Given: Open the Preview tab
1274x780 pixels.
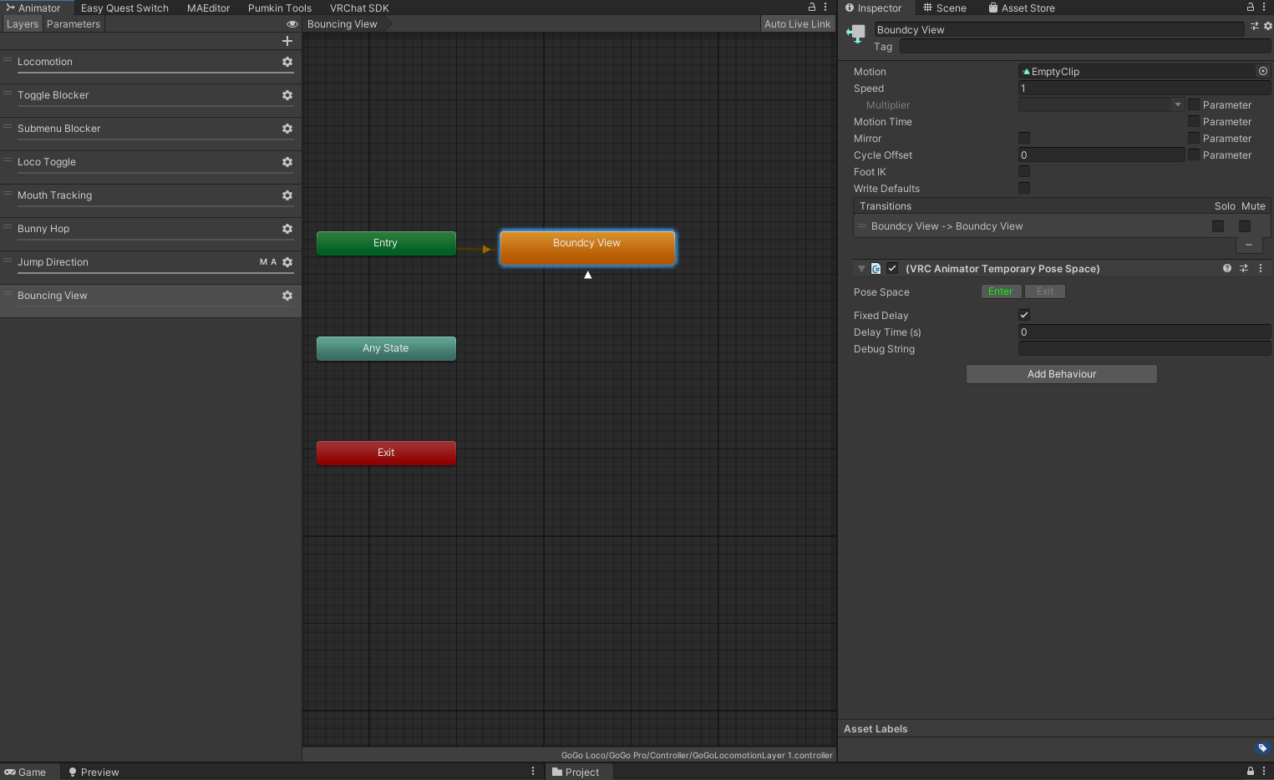Looking at the screenshot, I should pos(94,772).
